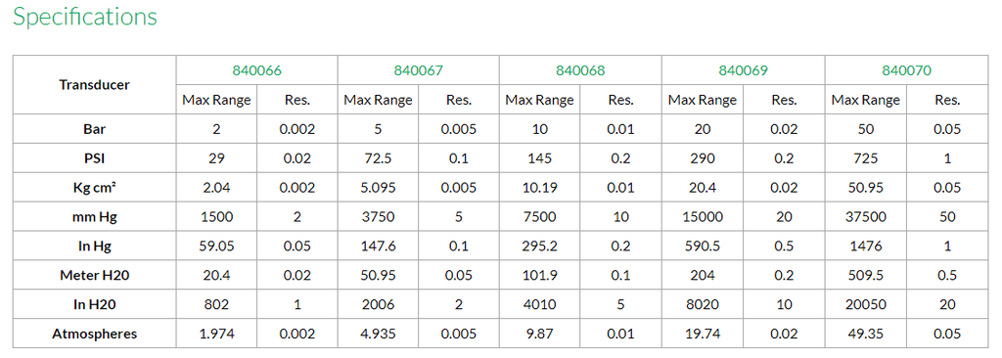
Task: Open the 840066 transducer link
Action: [257, 70]
